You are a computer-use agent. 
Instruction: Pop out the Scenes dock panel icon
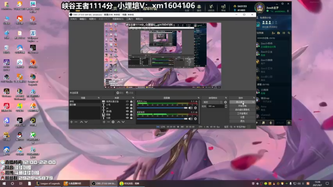[x=99, y=98]
